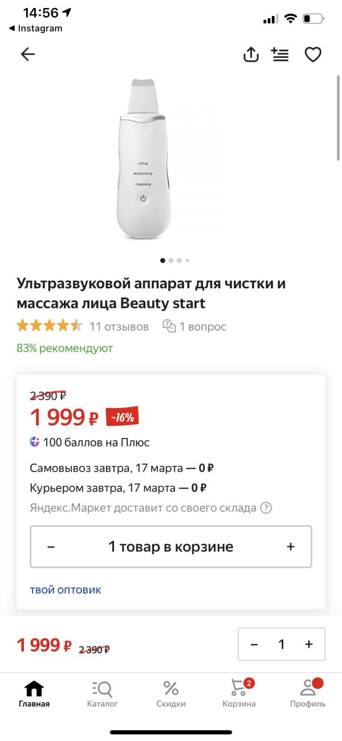The height and width of the screenshot is (741, 342).
Task: Open the Профиль tab
Action: (x=308, y=694)
